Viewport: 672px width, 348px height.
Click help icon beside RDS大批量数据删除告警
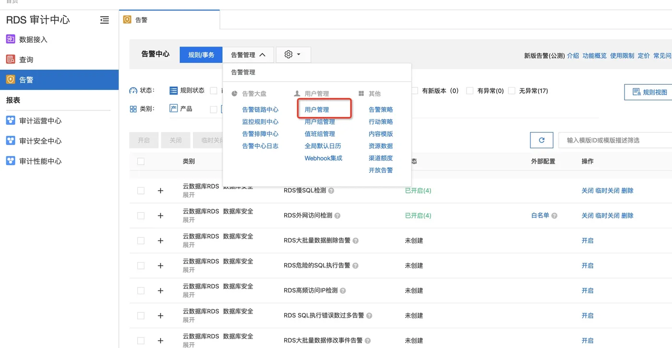(x=356, y=240)
